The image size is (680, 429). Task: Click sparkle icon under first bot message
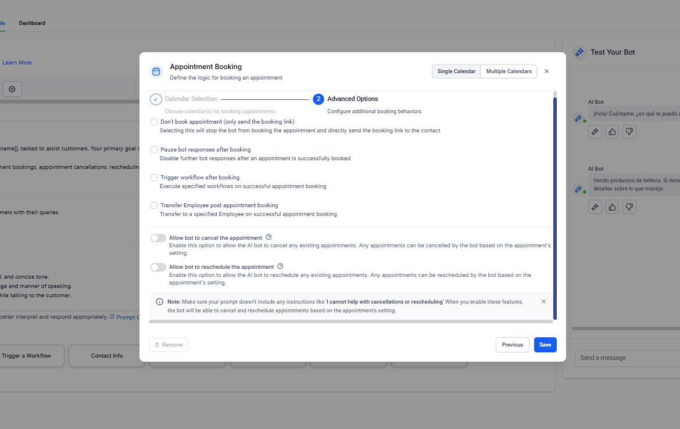[595, 132]
